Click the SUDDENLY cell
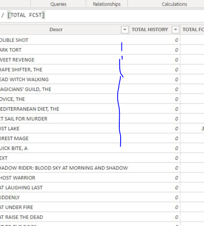 click(65, 197)
